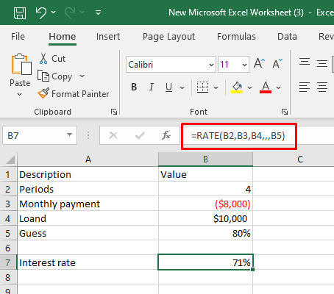Click the Paste clipboard icon
The image size is (334, 294).
click(21, 64)
